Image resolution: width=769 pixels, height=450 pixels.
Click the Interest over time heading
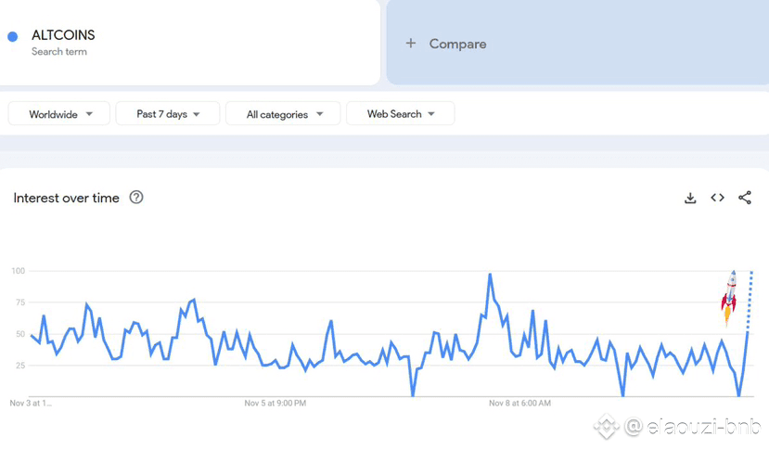(x=66, y=198)
